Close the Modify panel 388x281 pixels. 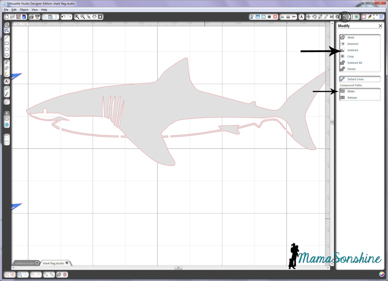tap(380, 26)
